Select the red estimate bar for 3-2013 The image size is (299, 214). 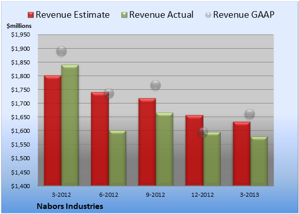tap(242, 154)
